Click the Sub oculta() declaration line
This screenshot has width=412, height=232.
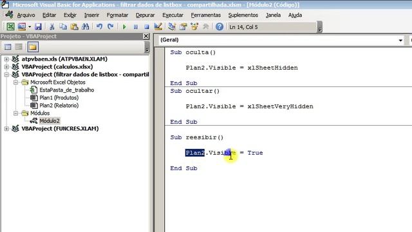click(192, 52)
